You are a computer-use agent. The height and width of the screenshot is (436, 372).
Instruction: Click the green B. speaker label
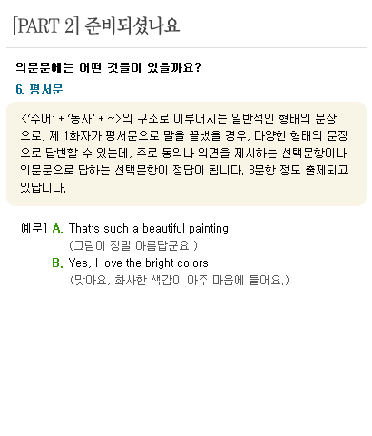[57, 263]
